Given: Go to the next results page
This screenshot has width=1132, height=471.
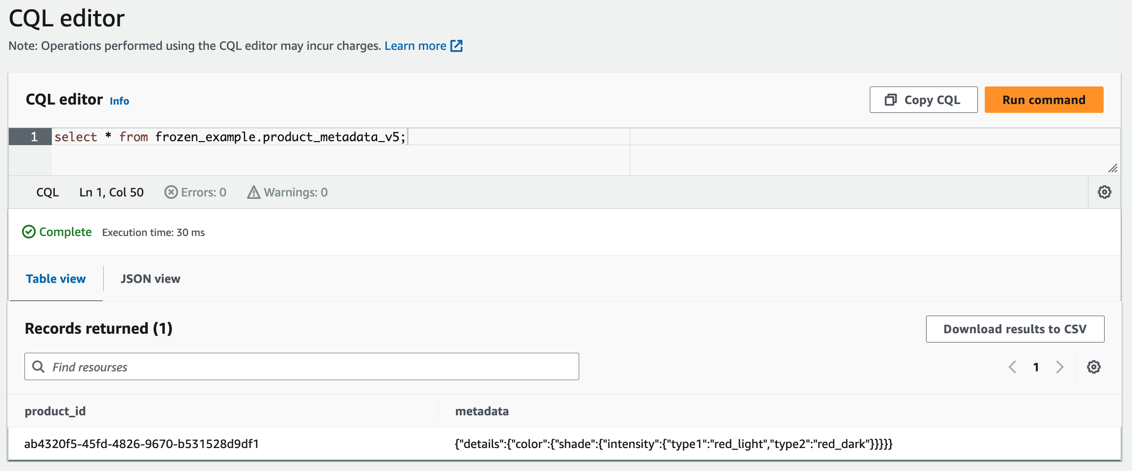Looking at the screenshot, I should pyautogui.click(x=1060, y=367).
